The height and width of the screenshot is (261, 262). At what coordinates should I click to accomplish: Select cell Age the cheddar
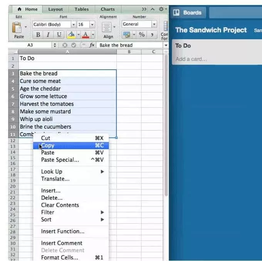67,89
